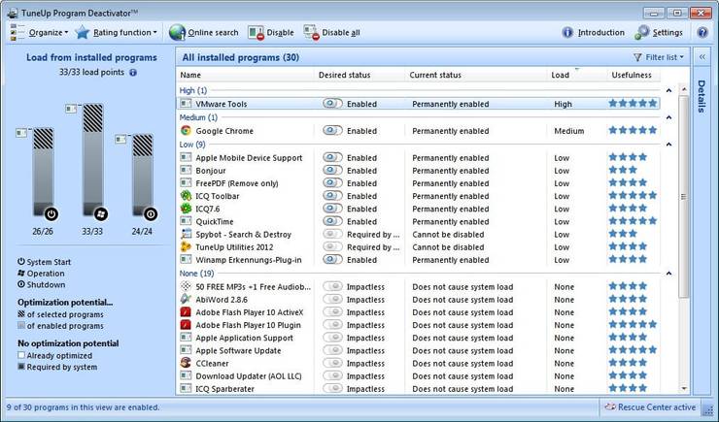Click the Google Chrome program icon
Viewport: 719px width, 422px height.
pos(186,130)
